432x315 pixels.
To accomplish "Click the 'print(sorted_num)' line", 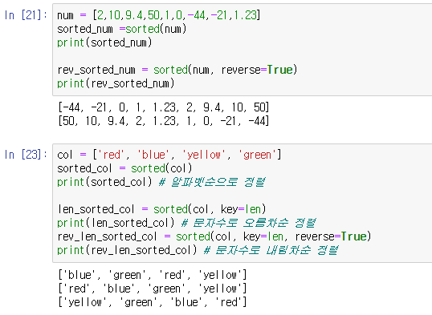I will click(104, 42).
